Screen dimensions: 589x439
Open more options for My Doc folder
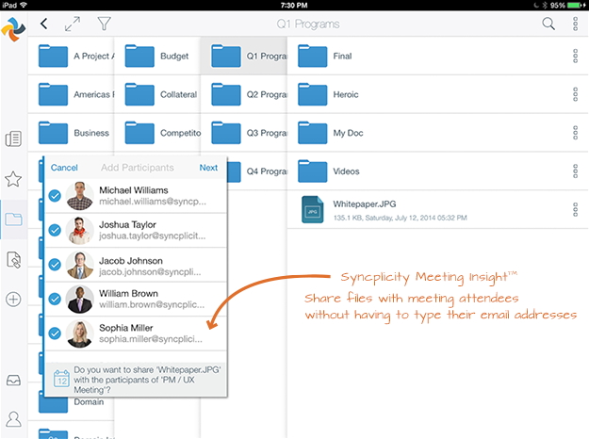click(575, 133)
